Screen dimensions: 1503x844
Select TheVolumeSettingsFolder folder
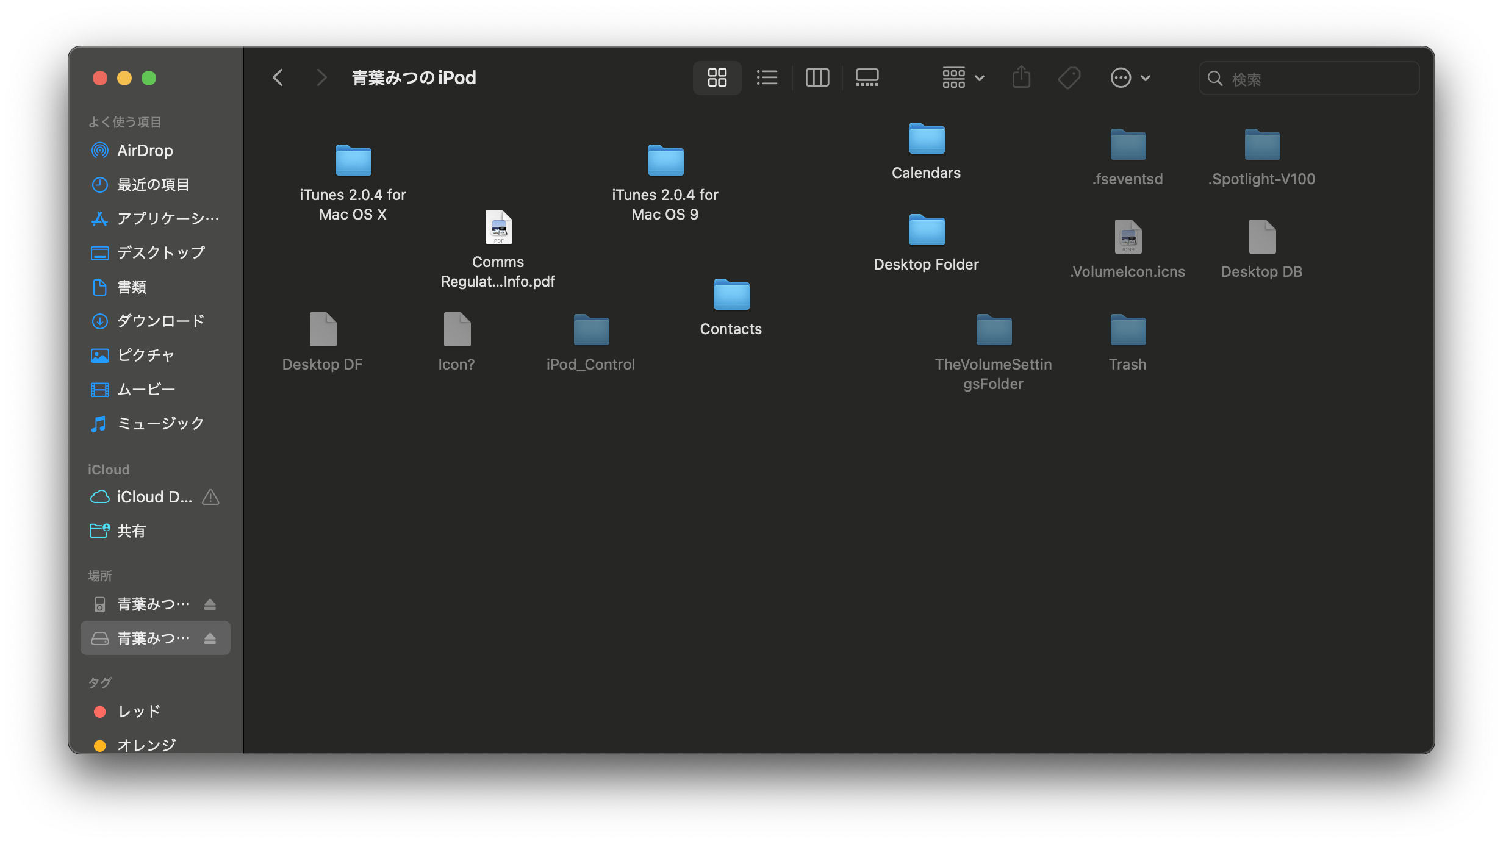click(x=994, y=352)
